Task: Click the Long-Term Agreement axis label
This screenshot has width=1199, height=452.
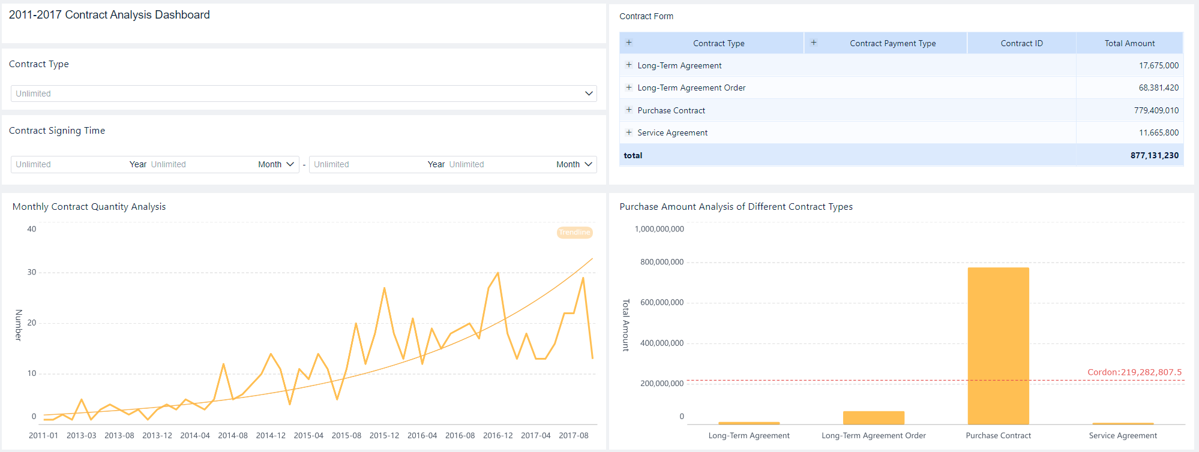Action: (x=748, y=436)
